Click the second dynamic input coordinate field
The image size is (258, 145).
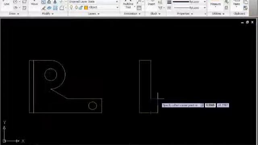223,105
